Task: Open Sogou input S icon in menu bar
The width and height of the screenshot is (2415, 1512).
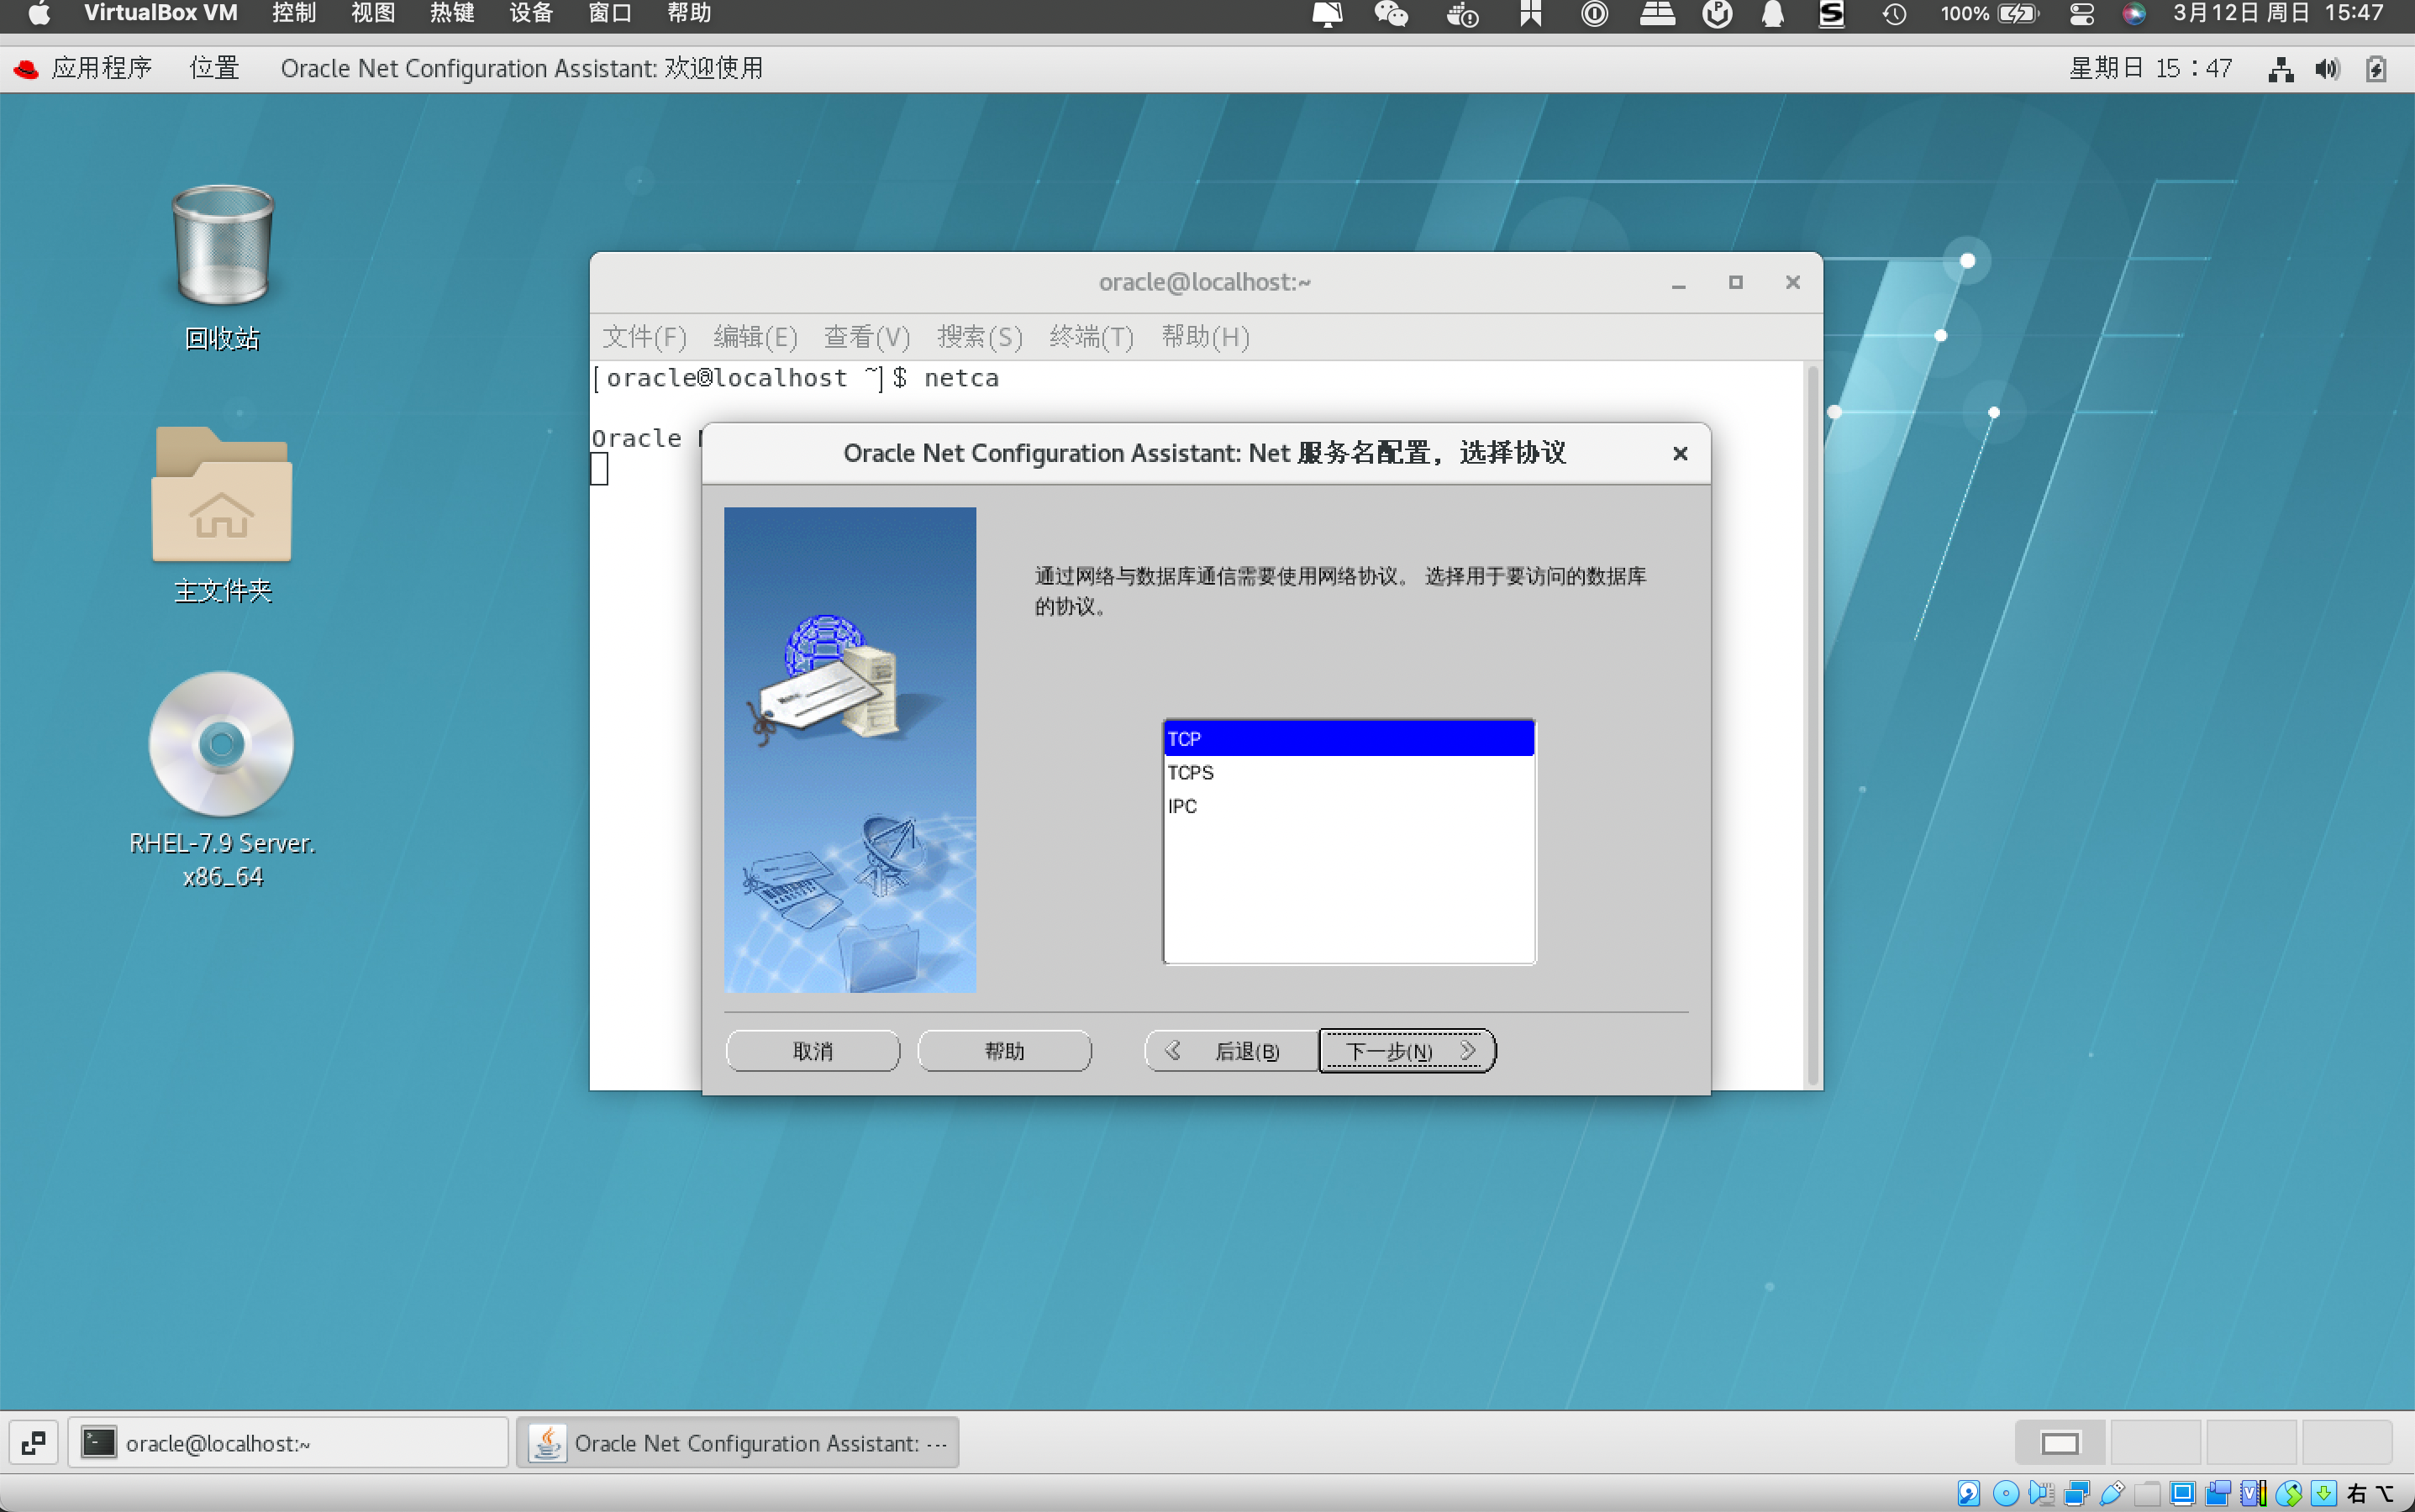Action: coord(1831,14)
